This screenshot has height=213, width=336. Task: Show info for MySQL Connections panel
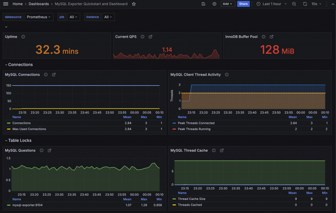[46, 74]
